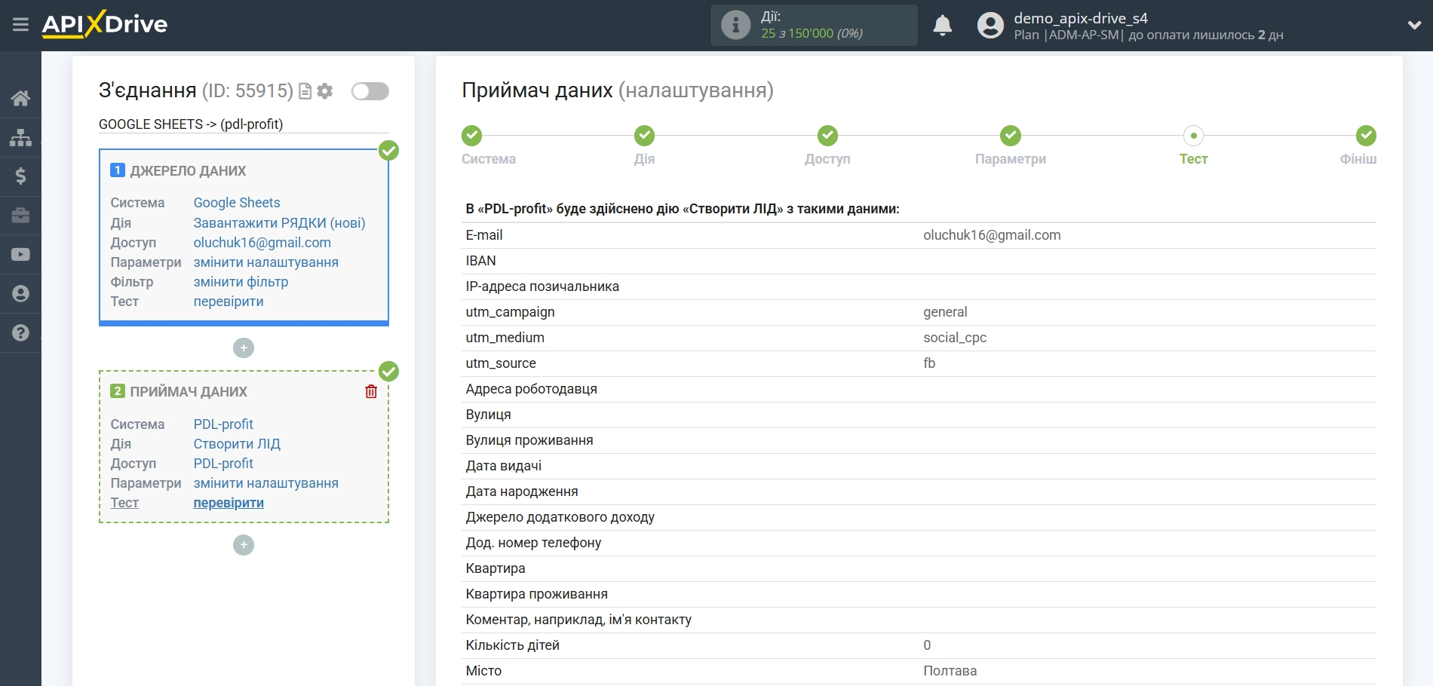Open the billing dollar icon in the sidebar
1433x686 pixels.
(20, 176)
